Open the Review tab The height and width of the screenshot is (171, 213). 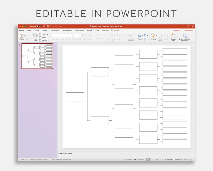click(90, 30)
